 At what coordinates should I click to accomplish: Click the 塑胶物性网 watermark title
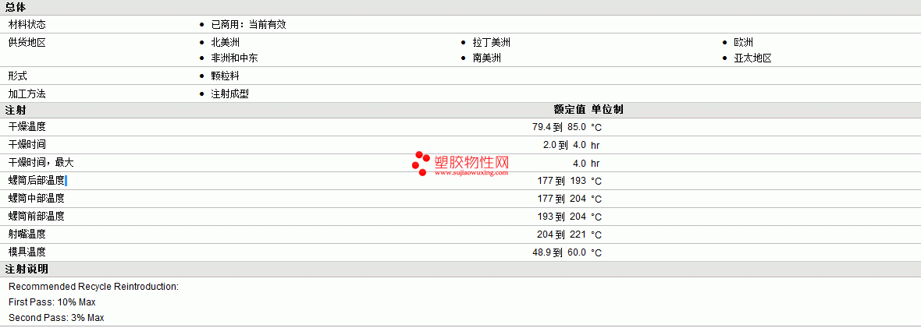(471, 162)
